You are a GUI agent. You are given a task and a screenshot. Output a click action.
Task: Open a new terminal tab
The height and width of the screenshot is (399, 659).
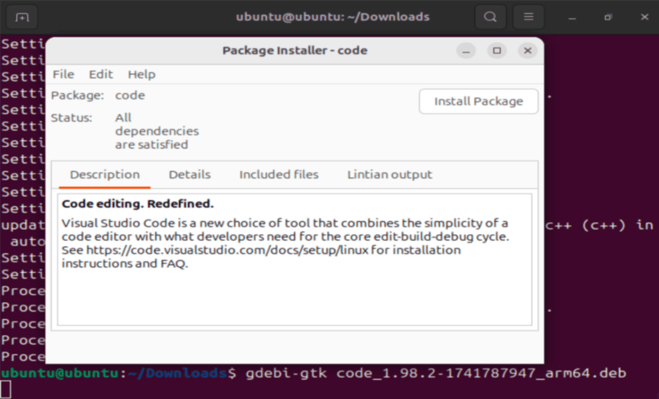point(21,17)
